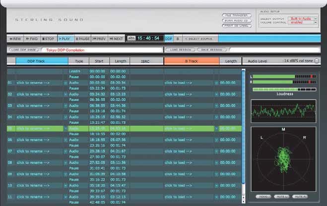Rename DDP track 02
This screenshot has height=206, width=327.
point(33,94)
